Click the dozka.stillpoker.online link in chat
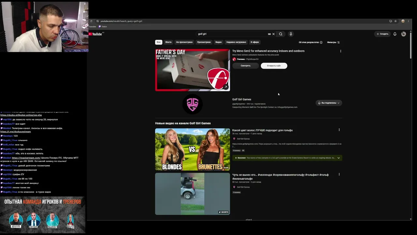 21,115
